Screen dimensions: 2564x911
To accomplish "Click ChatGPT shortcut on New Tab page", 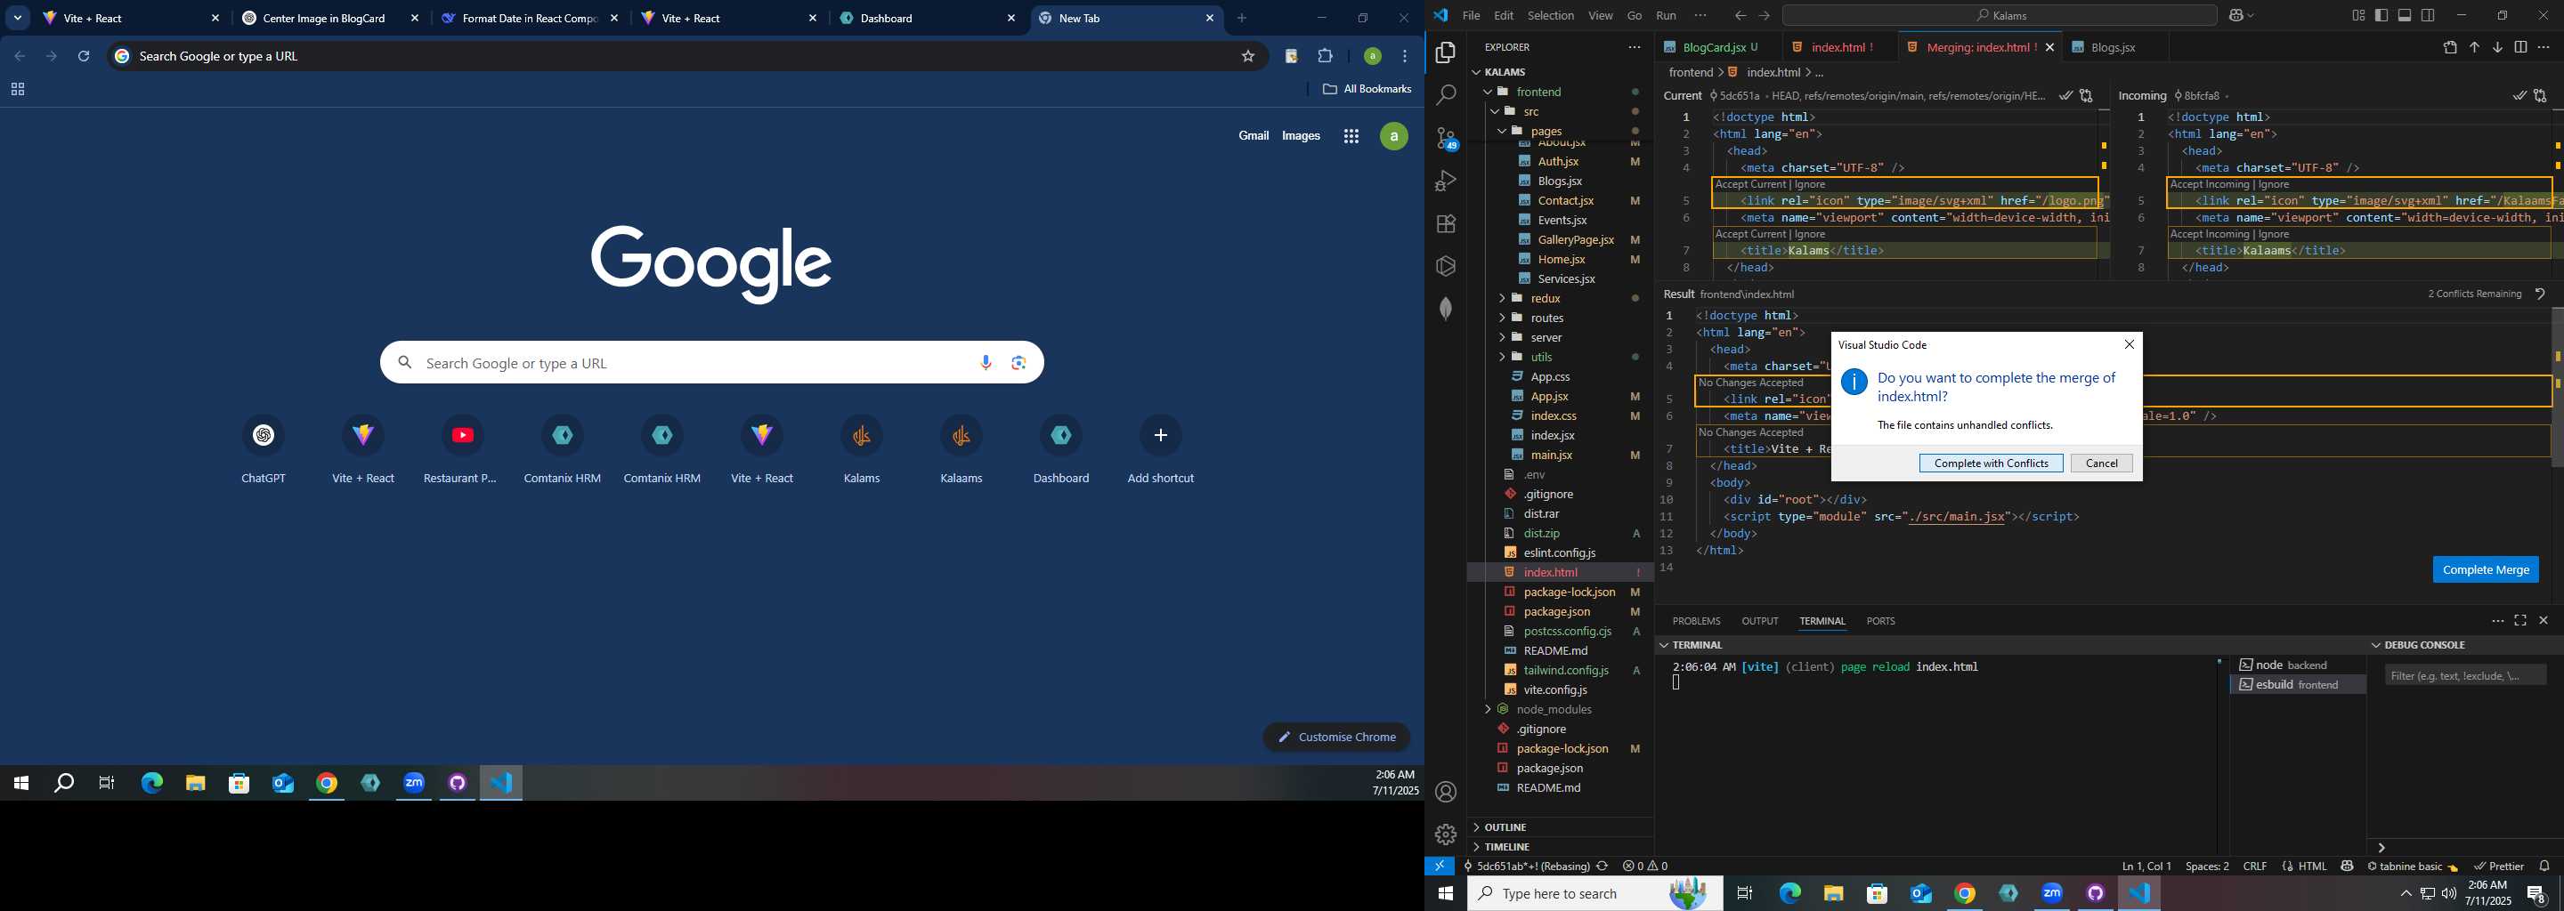I will tap(264, 449).
